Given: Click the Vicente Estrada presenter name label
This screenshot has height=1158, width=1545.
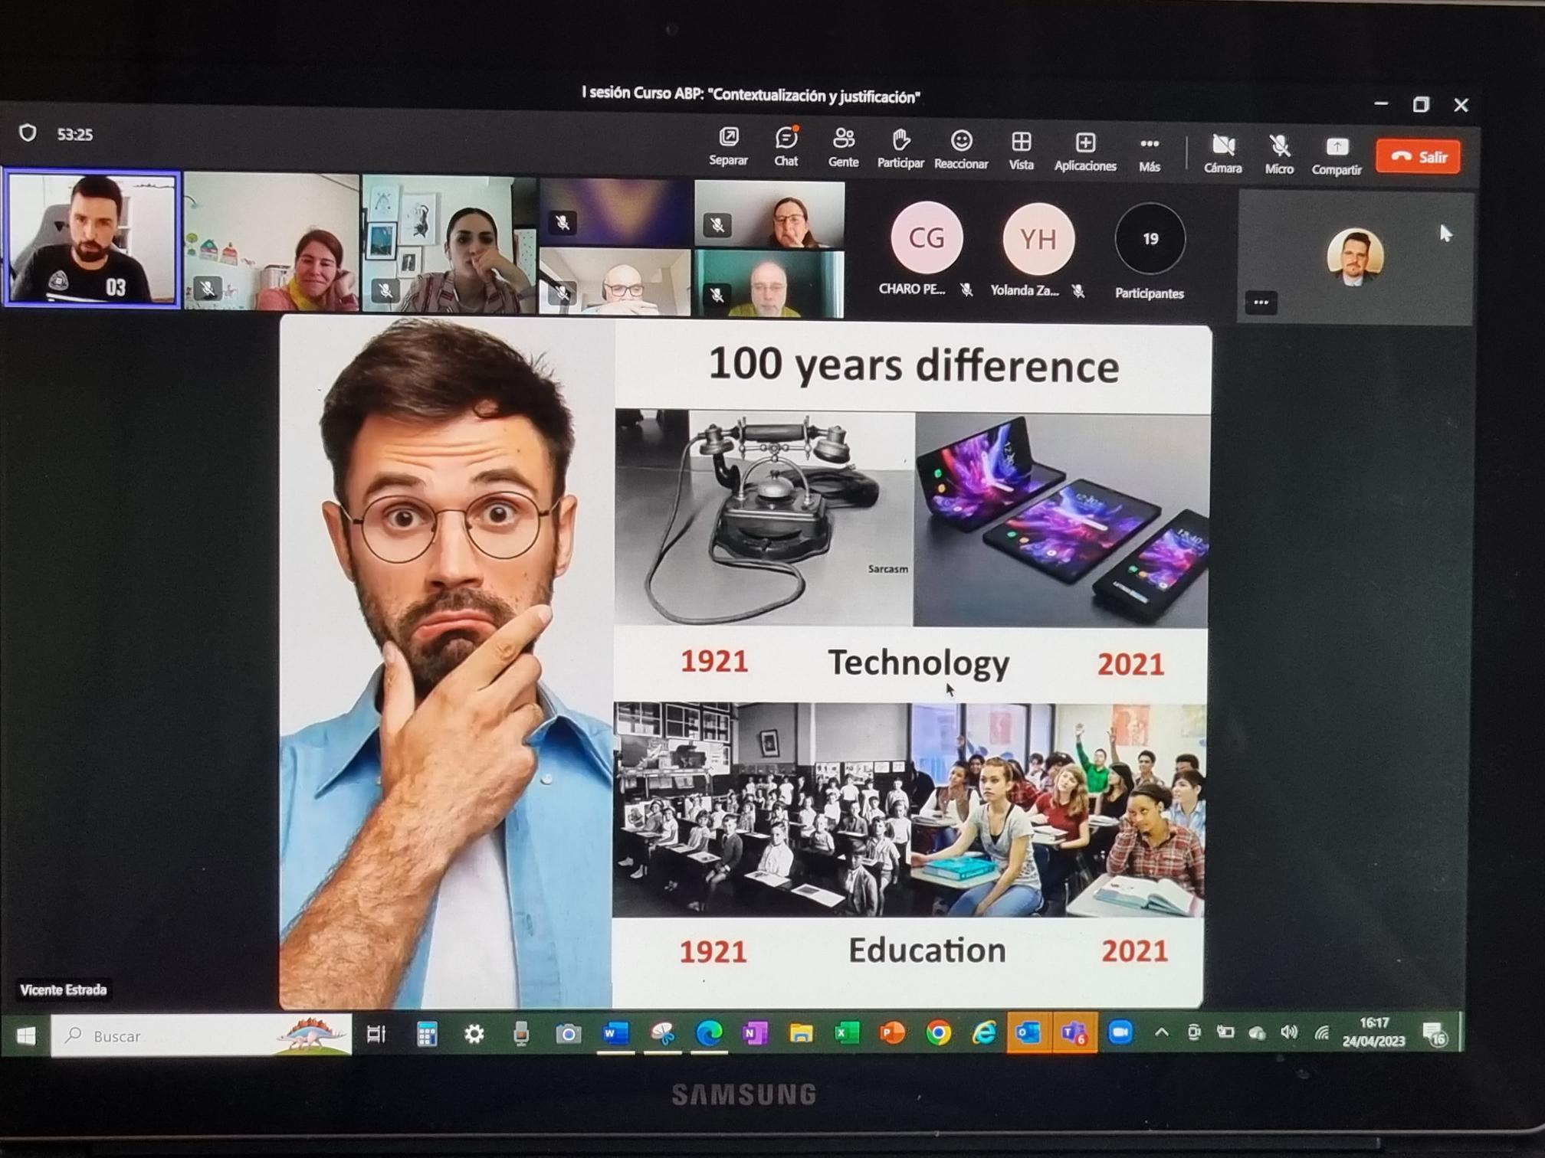Looking at the screenshot, I should (x=63, y=990).
